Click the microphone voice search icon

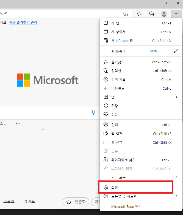coord(93,112)
